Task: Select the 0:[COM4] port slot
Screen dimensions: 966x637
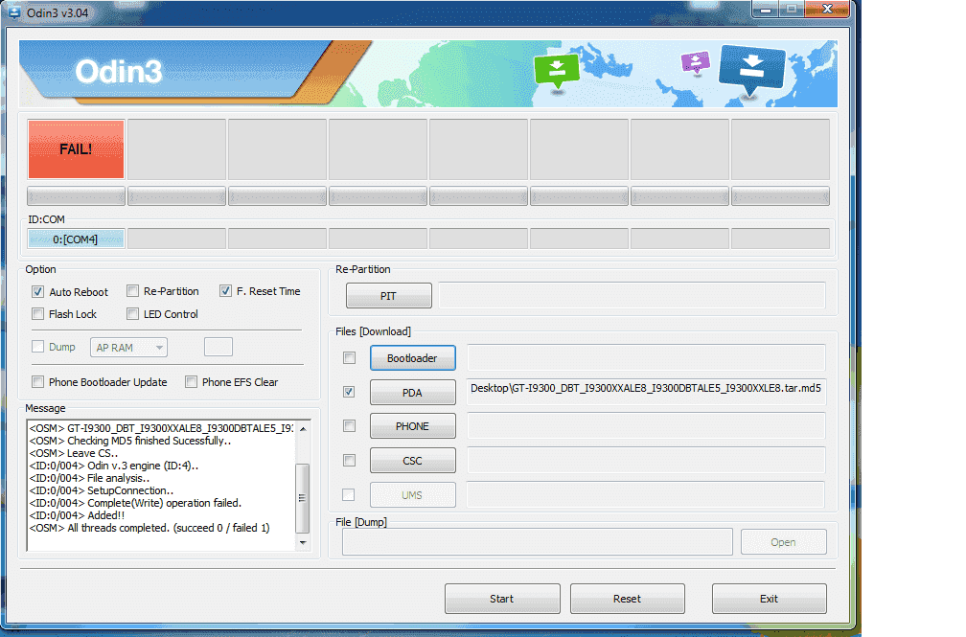Action: 76,239
